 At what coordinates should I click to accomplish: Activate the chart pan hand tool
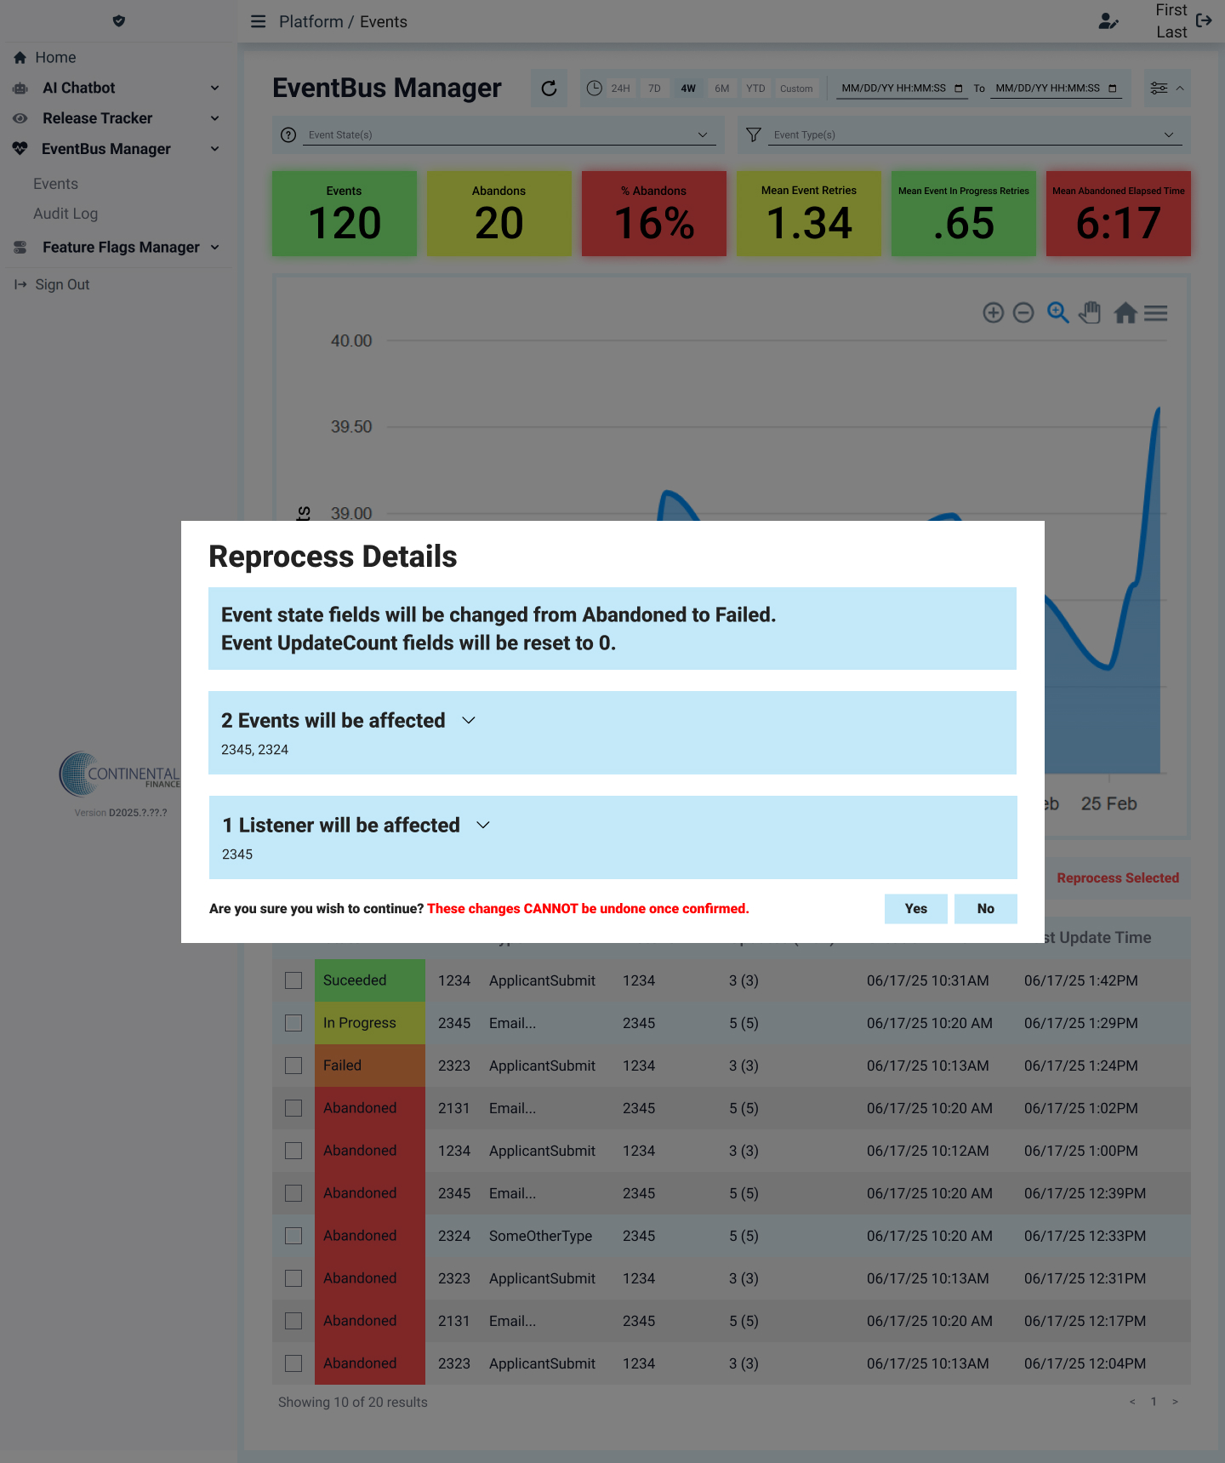[x=1090, y=313]
